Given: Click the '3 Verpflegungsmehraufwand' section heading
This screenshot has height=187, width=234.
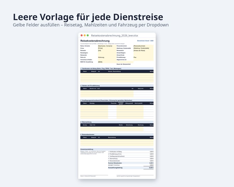Looking at the screenshot, I should pyautogui.click(x=117, y=100).
